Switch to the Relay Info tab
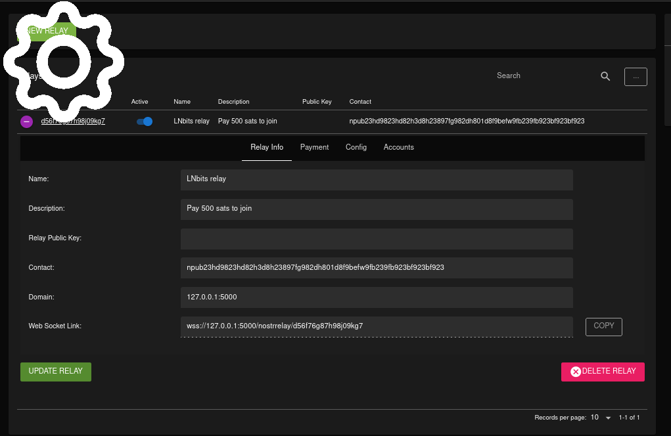Image resolution: width=671 pixels, height=436 pixels. 267,147
